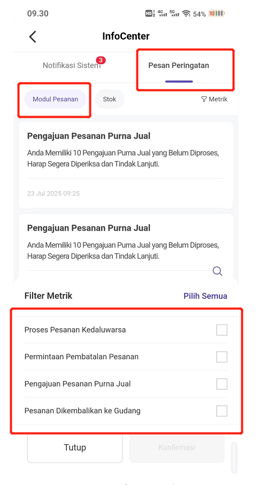This screenshot has height=485, width=260.
Task: Tap the HD indicator icon in status bar
Action: pos(150,13)
